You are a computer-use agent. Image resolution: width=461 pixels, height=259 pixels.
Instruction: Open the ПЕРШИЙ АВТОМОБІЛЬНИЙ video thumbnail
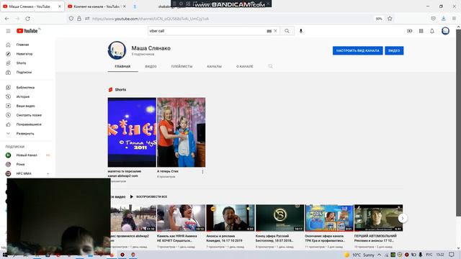coord(378,218)
